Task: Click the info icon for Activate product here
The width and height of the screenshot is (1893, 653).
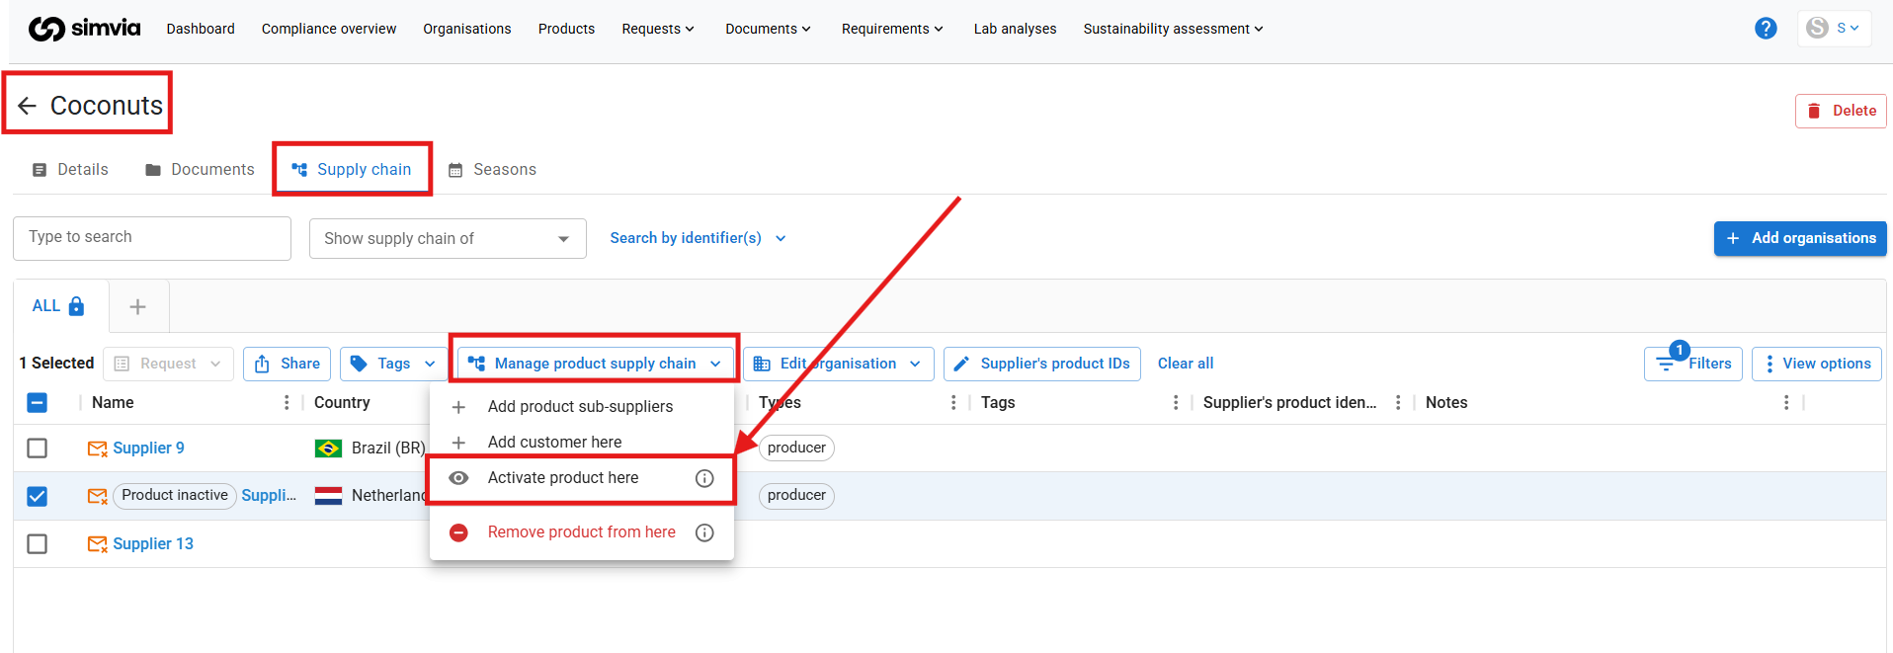Action: (x=704, y=478)
